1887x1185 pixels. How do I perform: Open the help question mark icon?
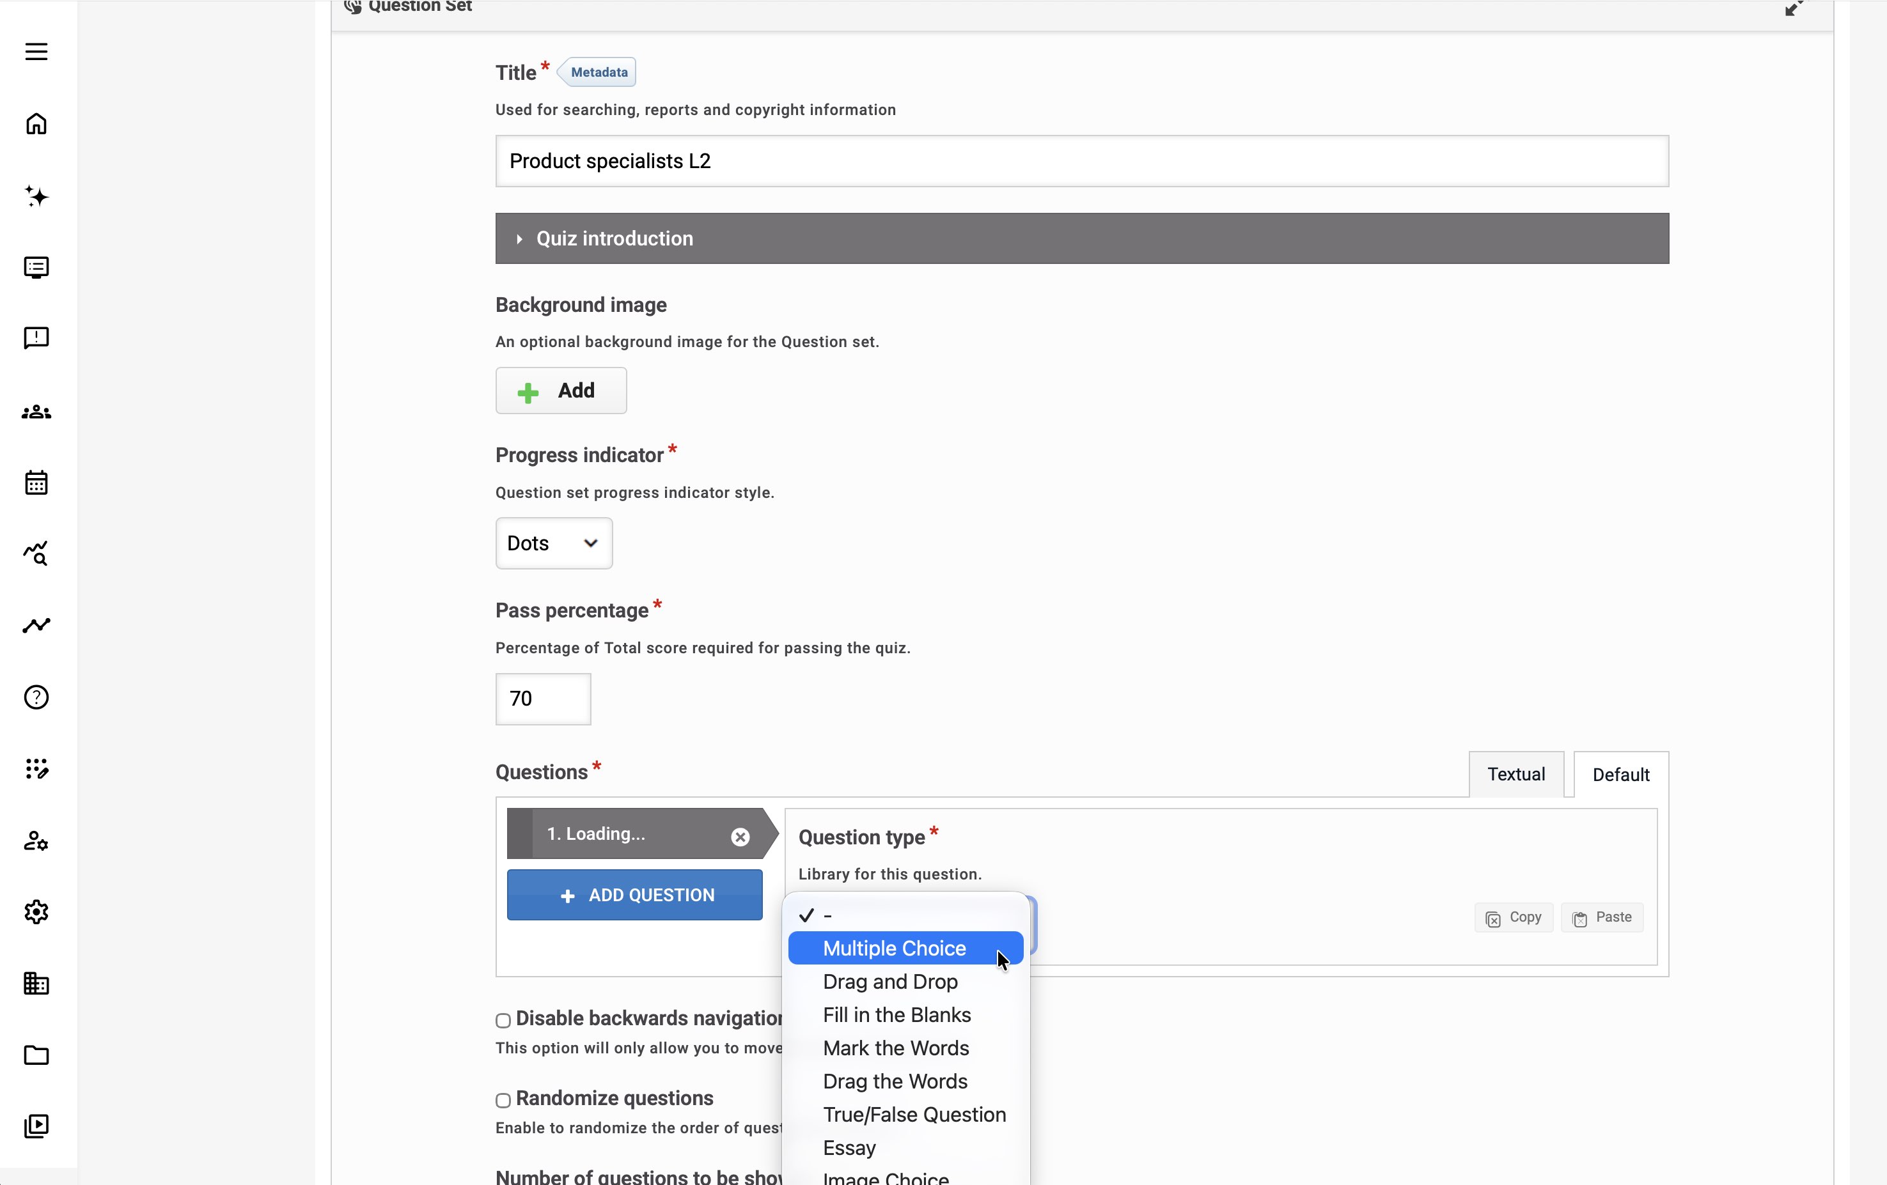pos(36,697)
